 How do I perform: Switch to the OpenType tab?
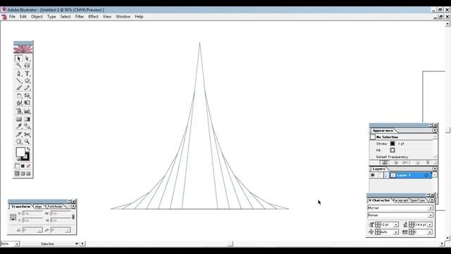pyautogui.click(x=418, y=200)
